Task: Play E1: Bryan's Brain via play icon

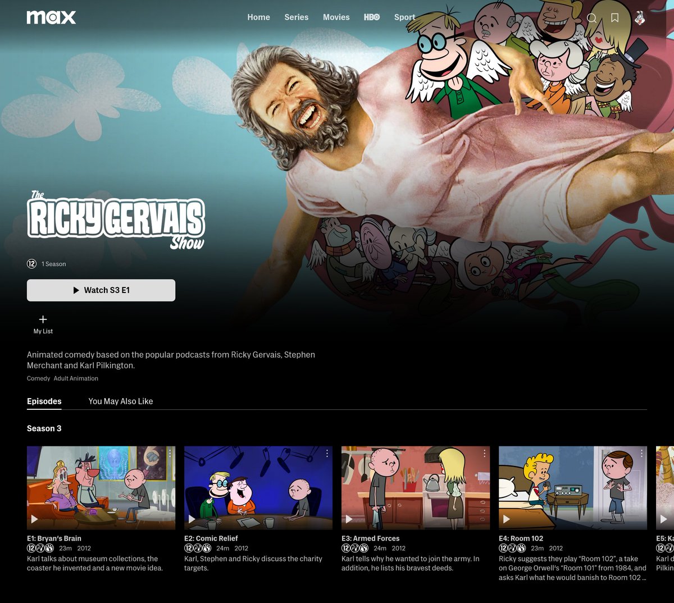Action: [x=34, y=519]
